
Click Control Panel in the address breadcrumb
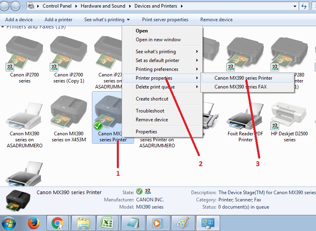(x=57, y=6)
